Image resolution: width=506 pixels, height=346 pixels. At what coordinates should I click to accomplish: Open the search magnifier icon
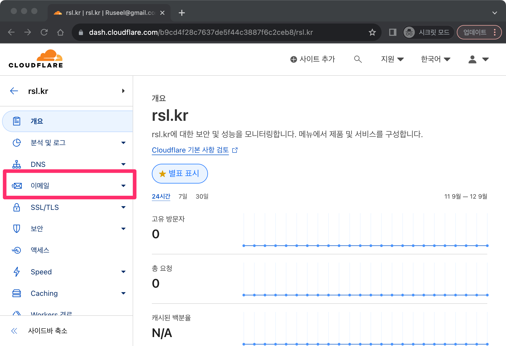click(x=358, y=59)
